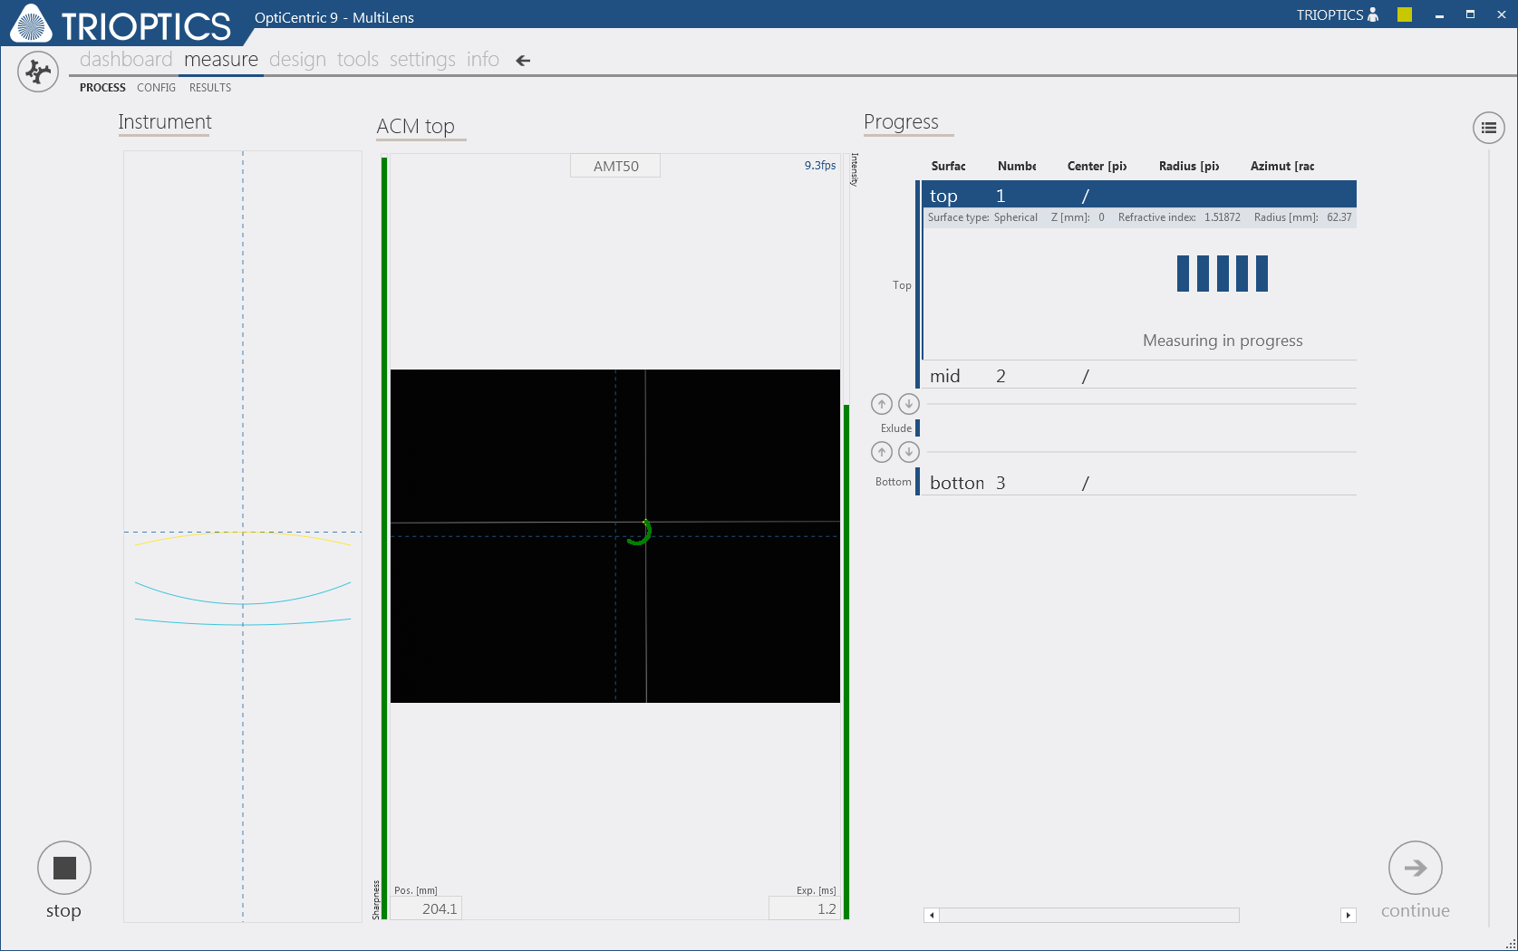Click the Radius [mm] value 62.37
Image resolution: width=1518 pixels, height=951 pixels.
coord(1339,217)
